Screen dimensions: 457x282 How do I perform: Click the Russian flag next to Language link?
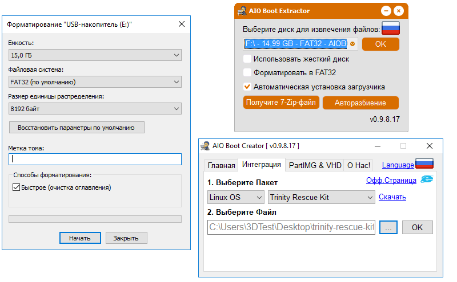[424, 164]
